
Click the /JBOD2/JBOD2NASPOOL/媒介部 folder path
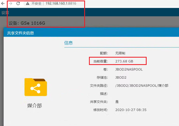[x=142, y=85]
